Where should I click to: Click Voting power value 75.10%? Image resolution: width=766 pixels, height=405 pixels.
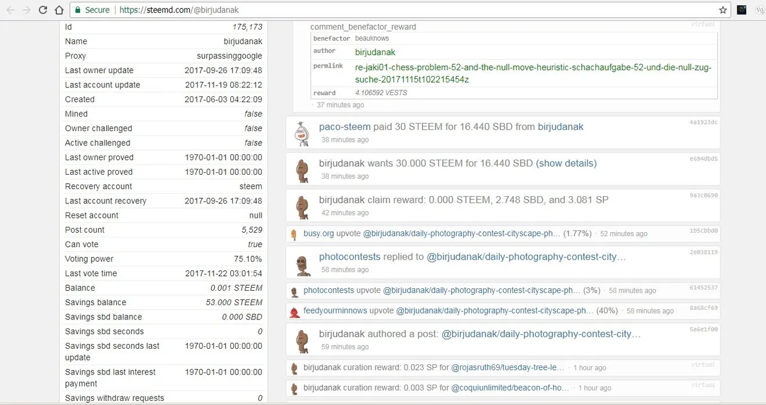tap(248, 259)
